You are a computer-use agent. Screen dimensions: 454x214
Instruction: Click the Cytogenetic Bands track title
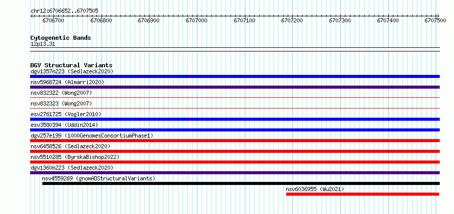tap(61, 38)
